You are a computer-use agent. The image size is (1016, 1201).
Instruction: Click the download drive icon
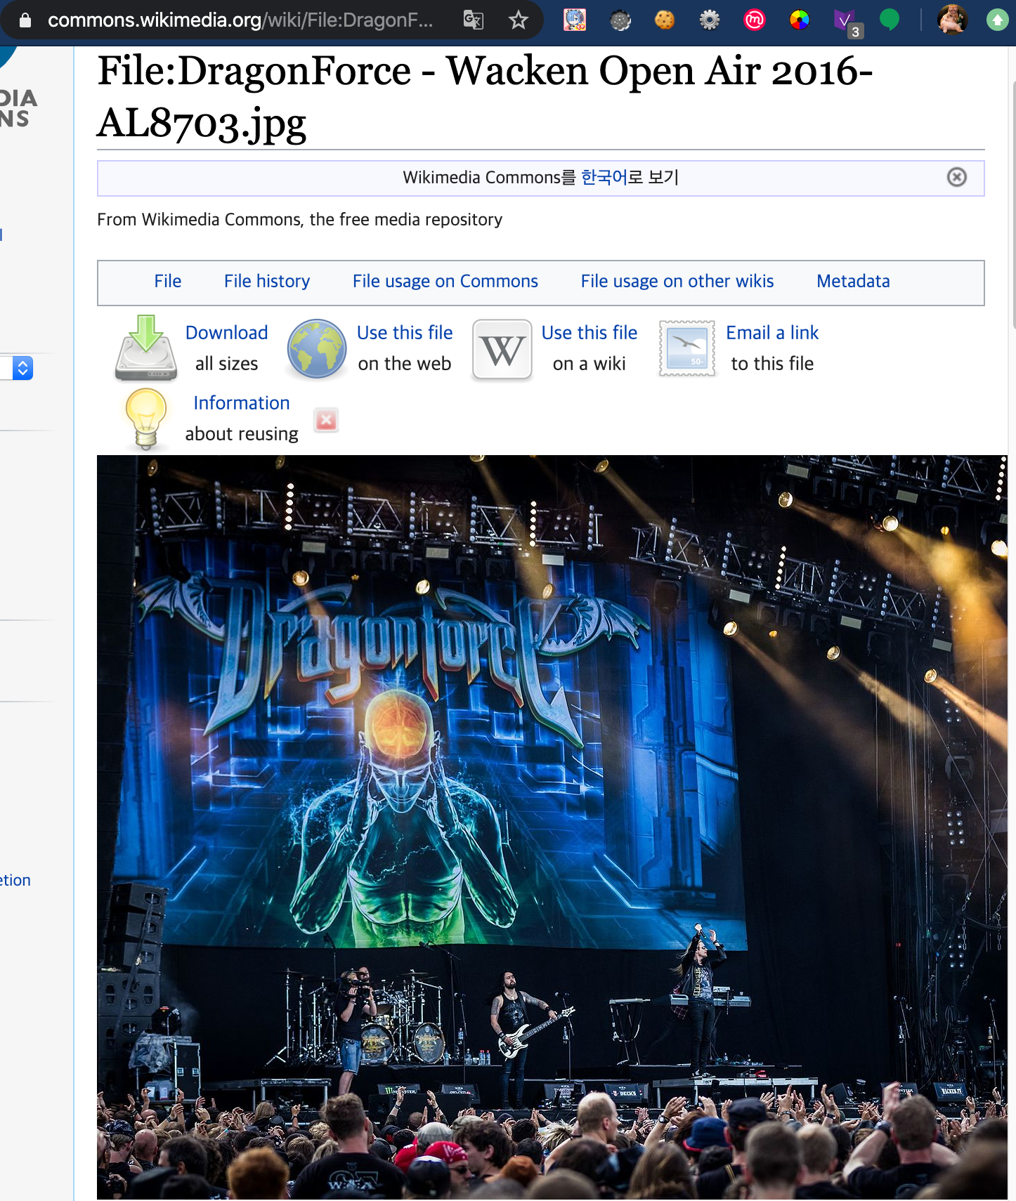(146, 348)
